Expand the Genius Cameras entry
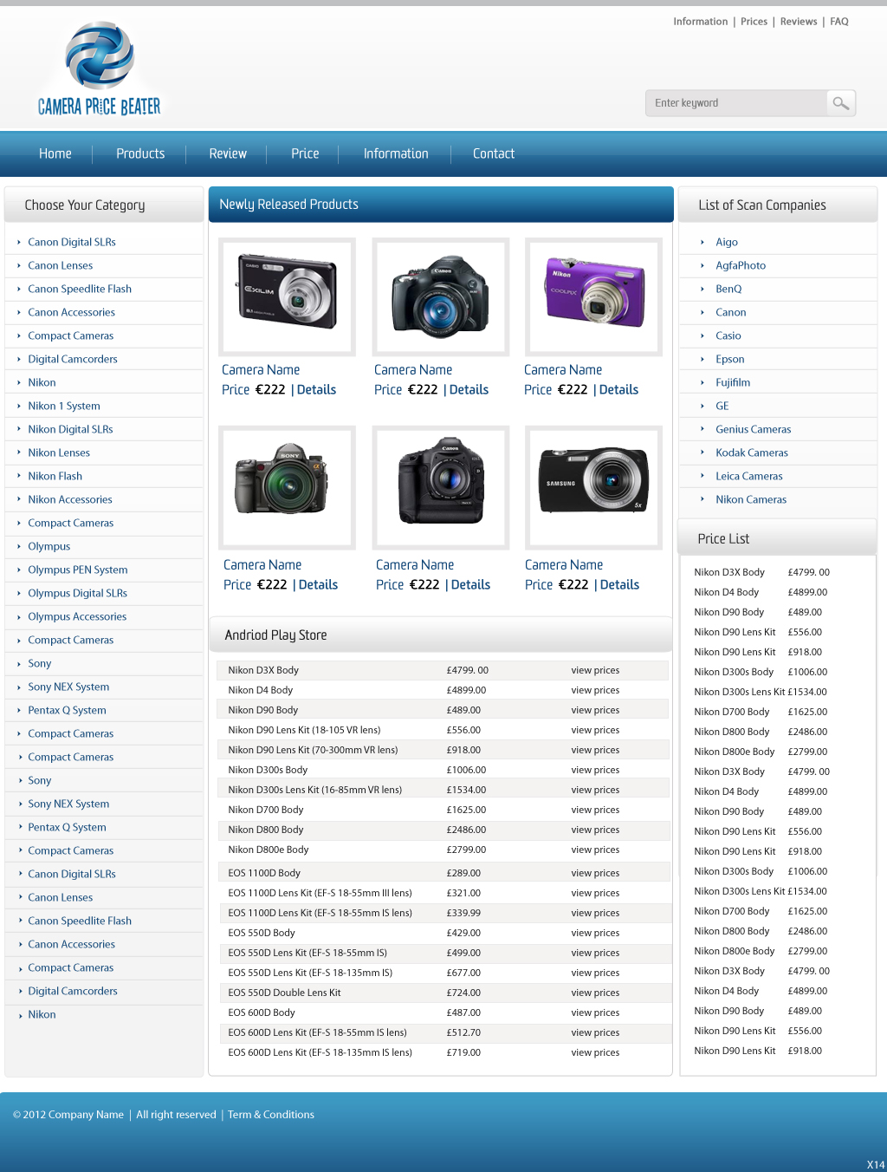Viewport: 887px width, 1172px height. pos(753,428)
